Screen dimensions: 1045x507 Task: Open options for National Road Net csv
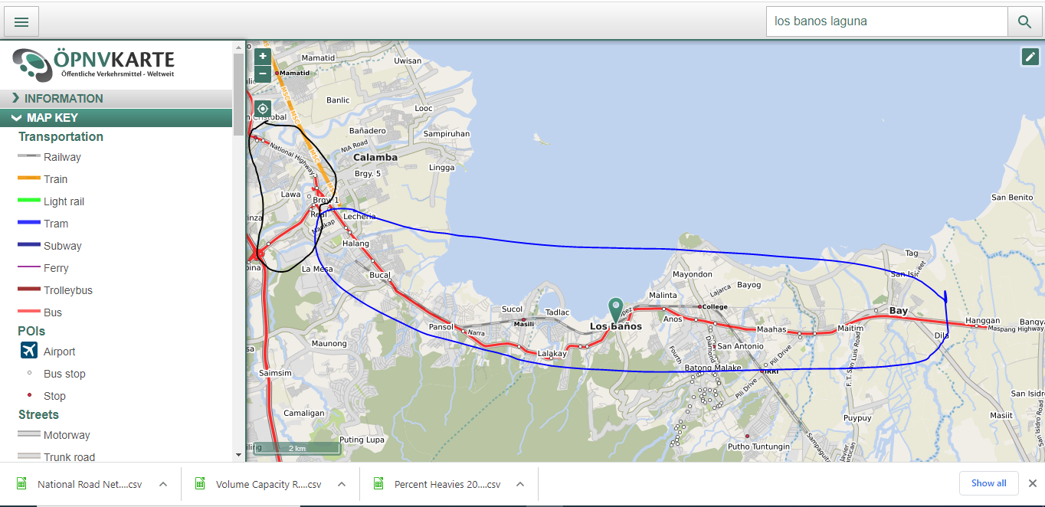tap(163, 484)
